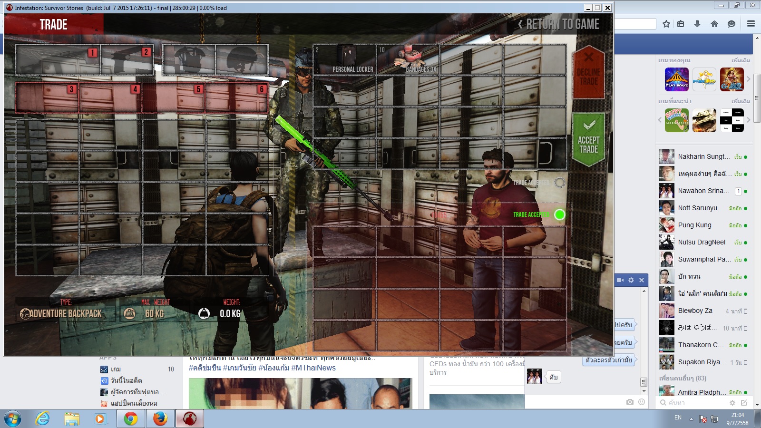761x428 pixels.
Task: Show next recommended games with right chevron
Action: pyautogui.click(x=748, y=120)
